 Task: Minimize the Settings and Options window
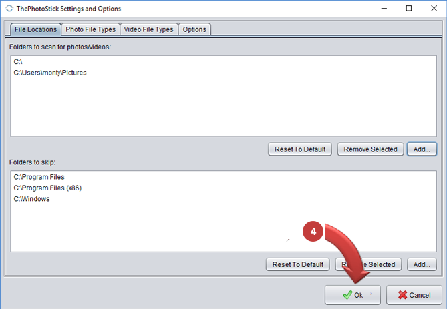click(384, 9)
